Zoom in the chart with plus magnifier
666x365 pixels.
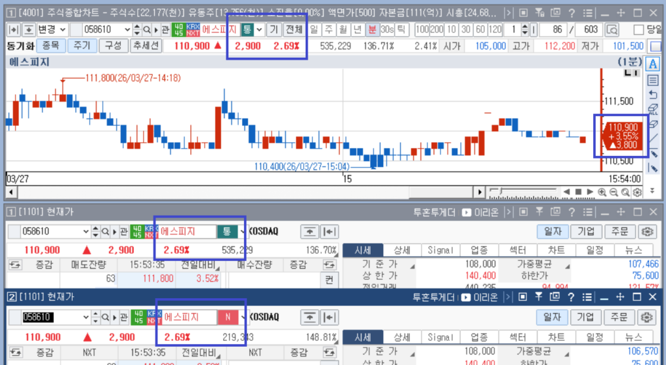(602, 192)
